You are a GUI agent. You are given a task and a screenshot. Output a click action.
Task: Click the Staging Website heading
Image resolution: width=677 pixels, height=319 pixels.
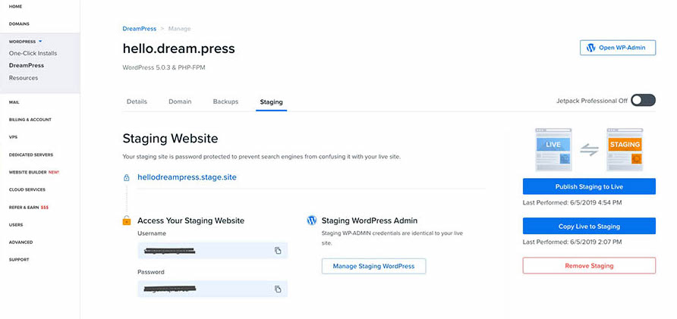[x=170, y=139]
